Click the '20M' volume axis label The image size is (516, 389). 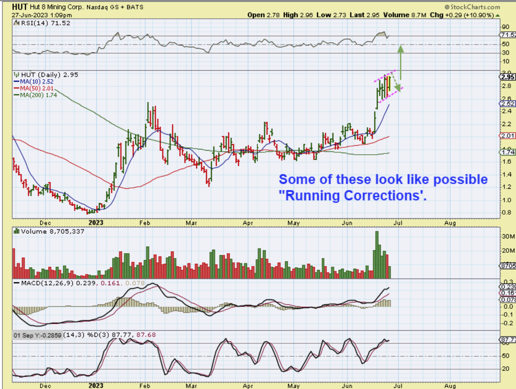(508, 251)
